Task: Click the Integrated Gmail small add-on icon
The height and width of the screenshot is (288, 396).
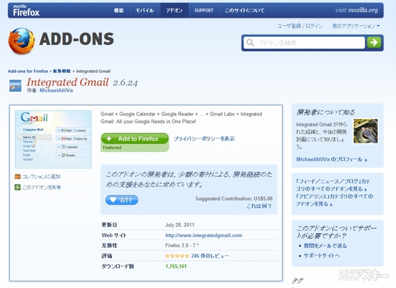Action: pyautogui.click(x=15, y=86)
